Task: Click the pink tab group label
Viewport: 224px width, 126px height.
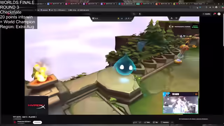Action: (x=66, y=4)
